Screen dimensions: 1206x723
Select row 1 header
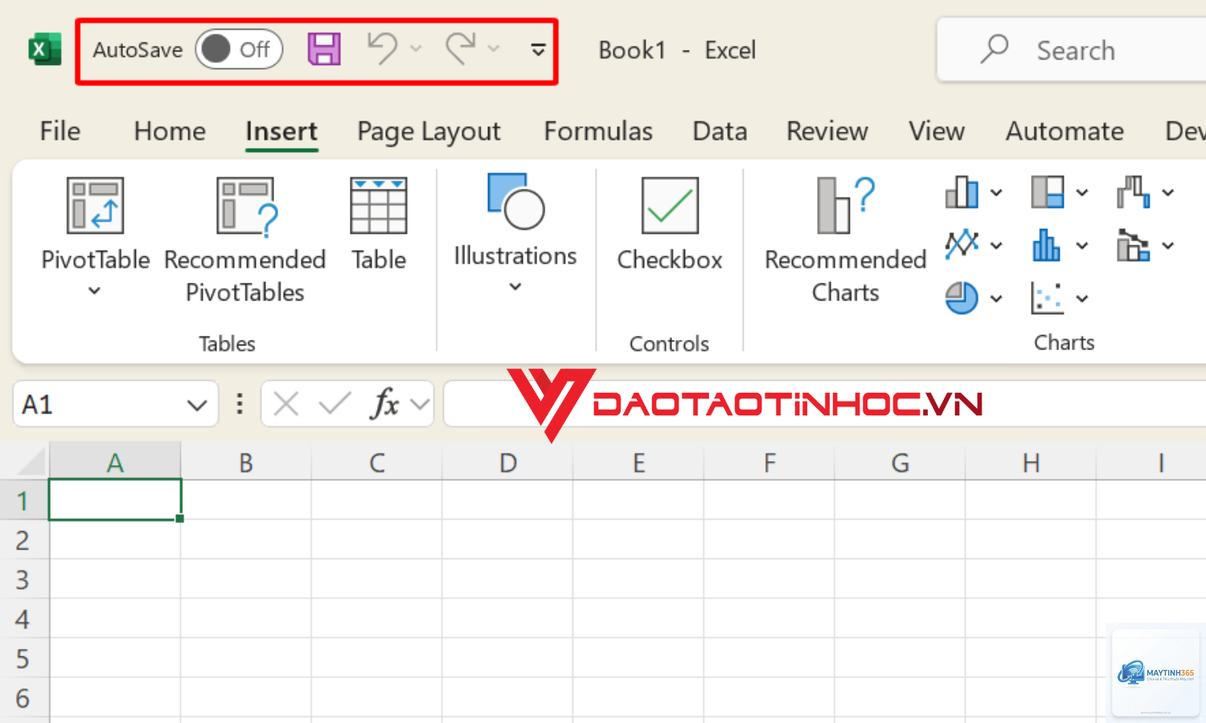point(23,500)
